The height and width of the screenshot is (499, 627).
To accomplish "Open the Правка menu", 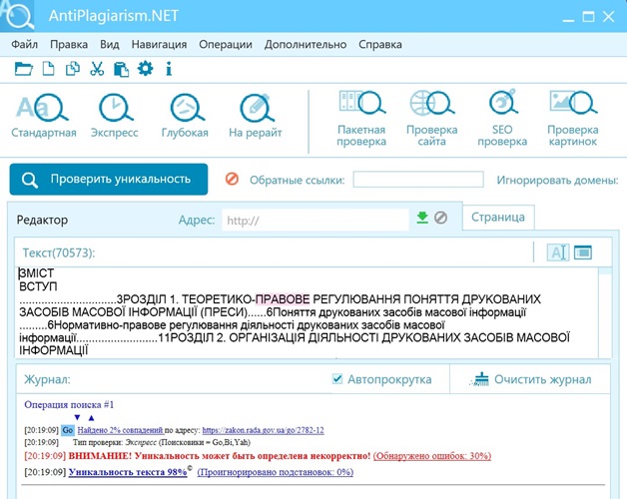I will (x=69, y=44).
